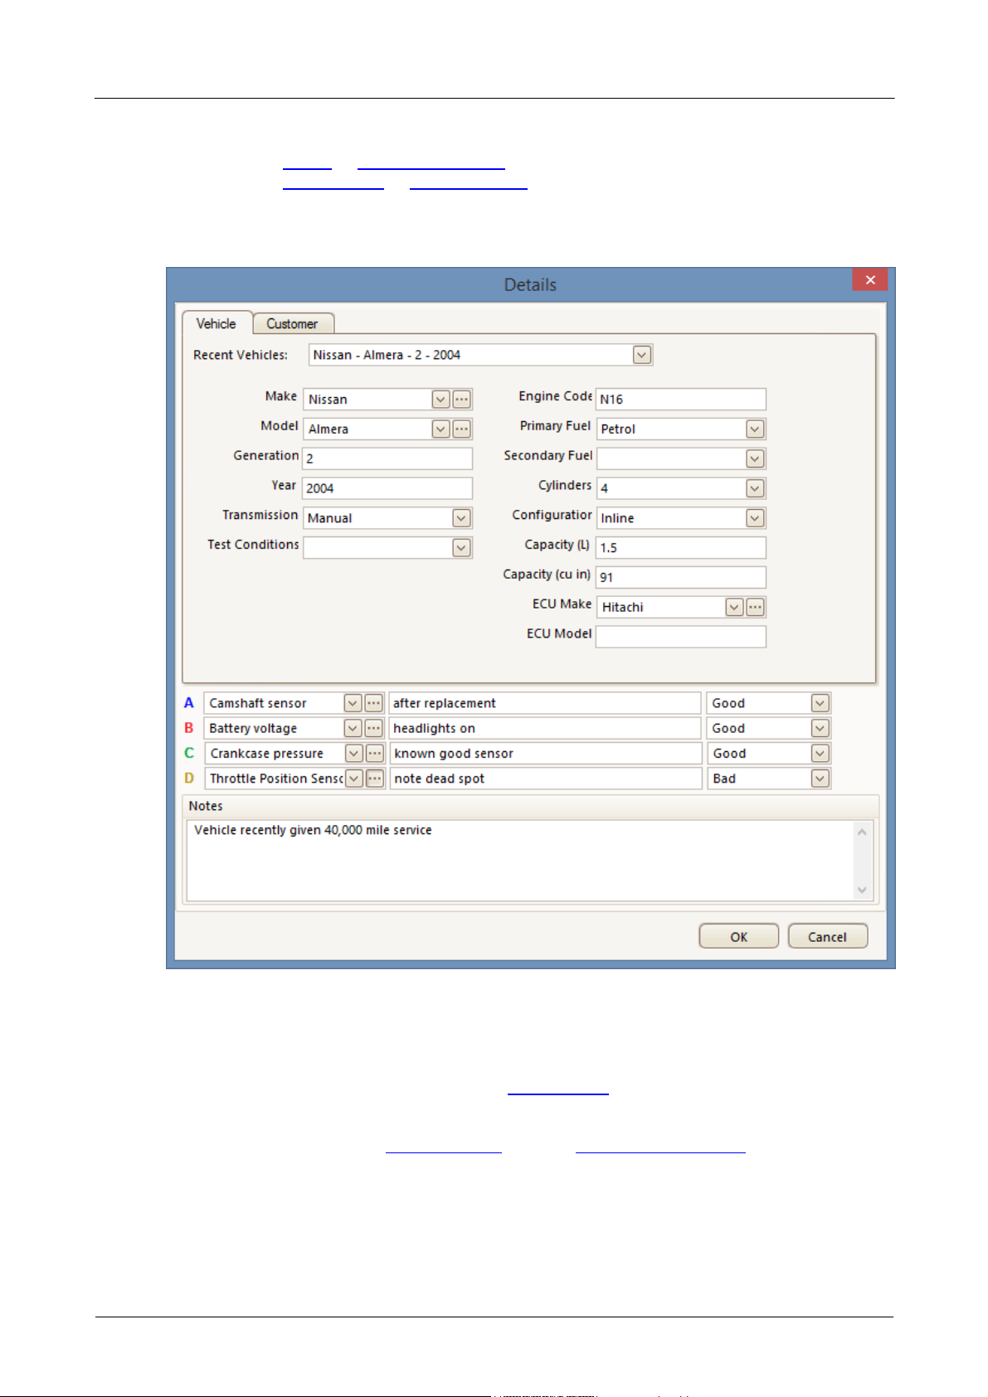
Task: Click the Capacity (L) field
Action: click(681, 548)
